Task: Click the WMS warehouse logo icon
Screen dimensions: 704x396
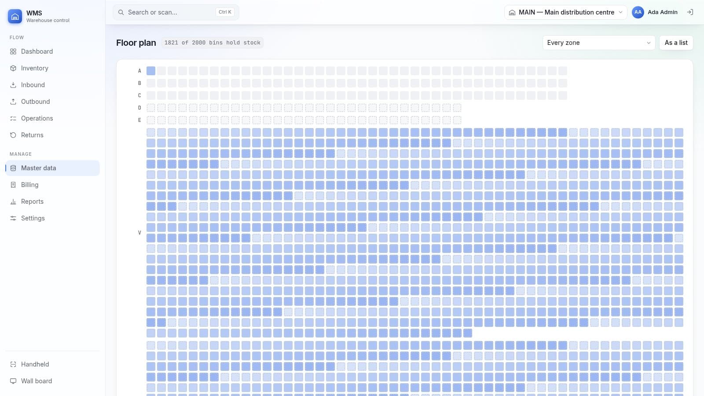Action: click(x=15, y=16)
